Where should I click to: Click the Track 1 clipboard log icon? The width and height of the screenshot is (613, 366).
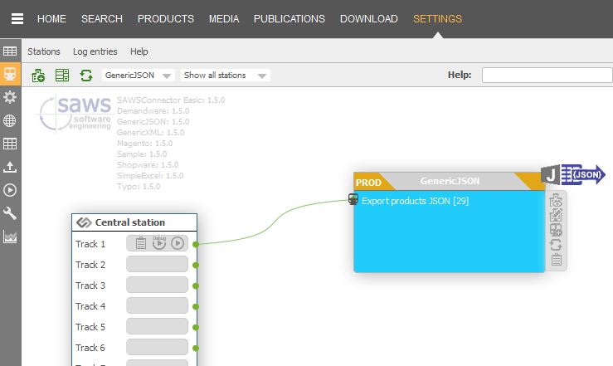pyautogui.click(x=140, y=243)
